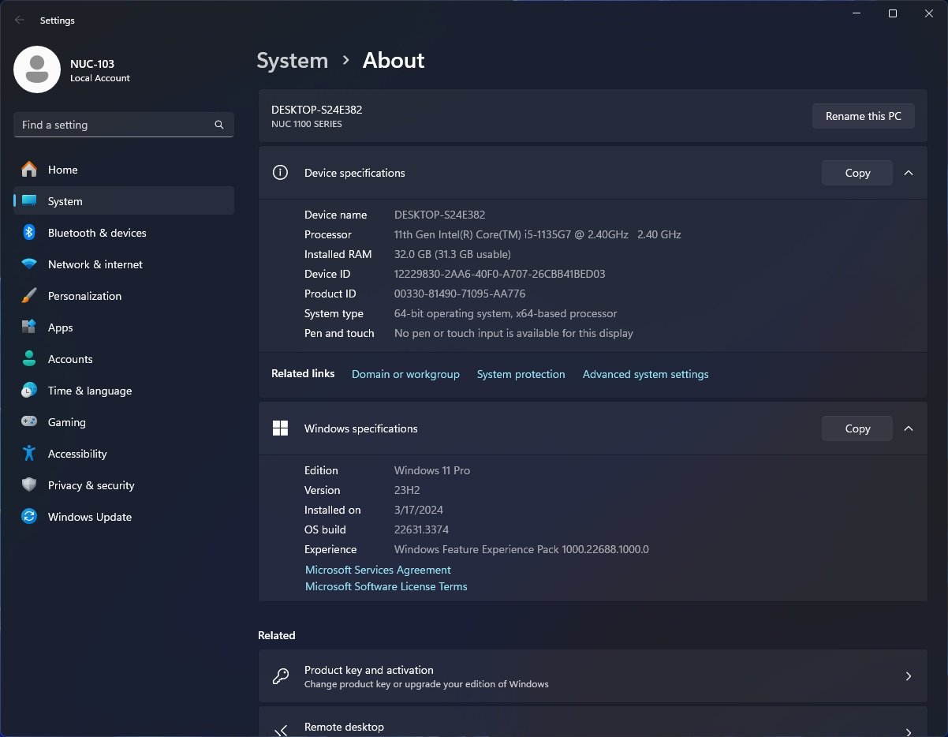The image size is (948, 737).
Task: Open Accounts label in sidebar
Action: coord(70,359)
